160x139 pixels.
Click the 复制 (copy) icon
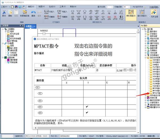point(10,12)
